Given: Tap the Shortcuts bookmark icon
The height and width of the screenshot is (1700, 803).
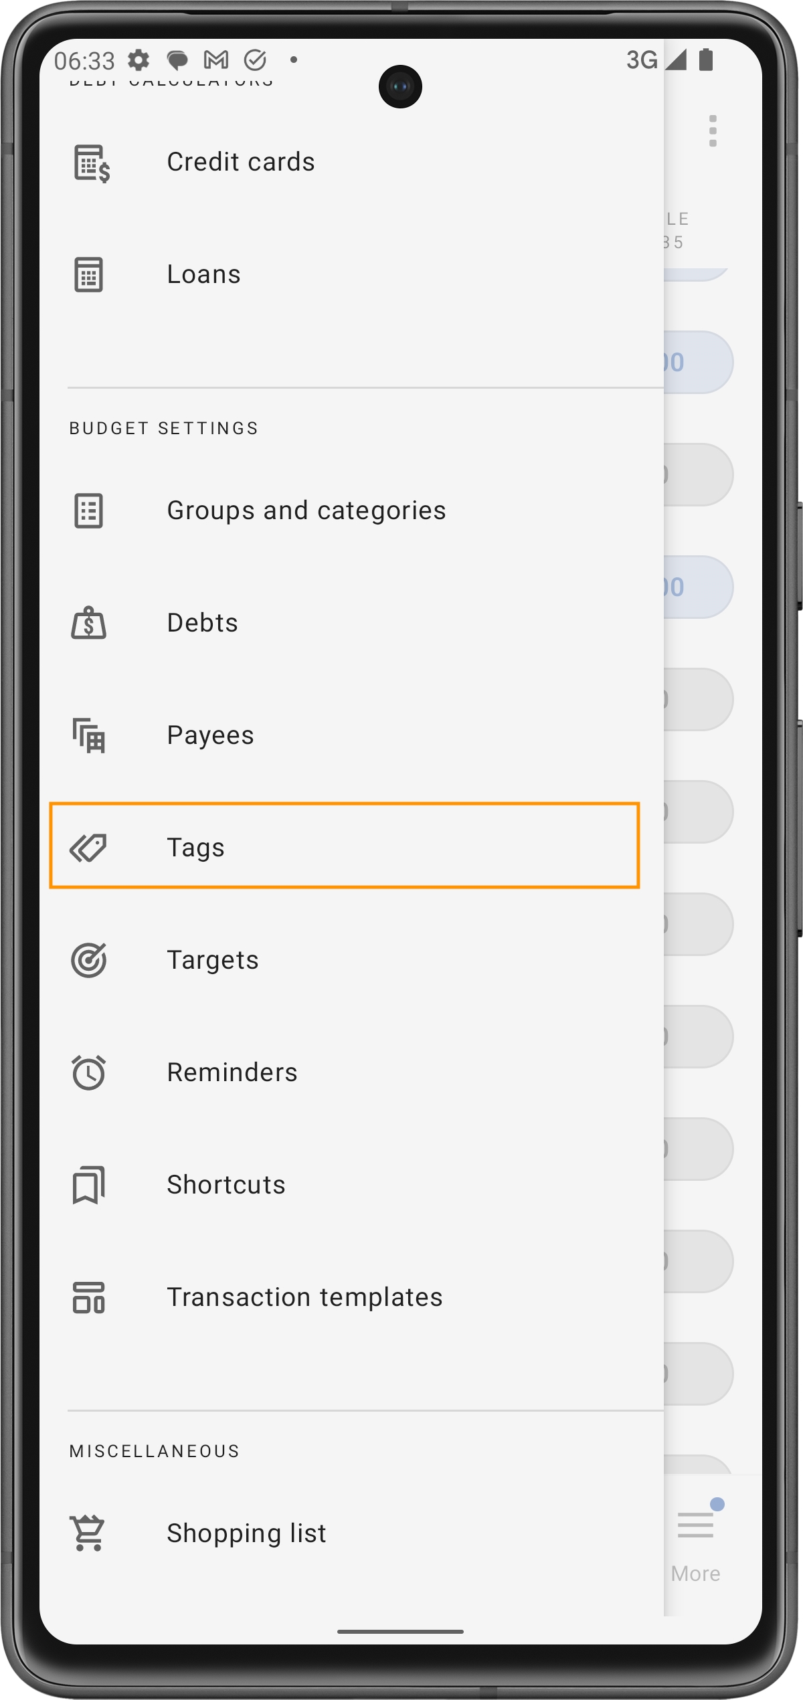Looking at the screenshot, I should tap(88, 1185).
